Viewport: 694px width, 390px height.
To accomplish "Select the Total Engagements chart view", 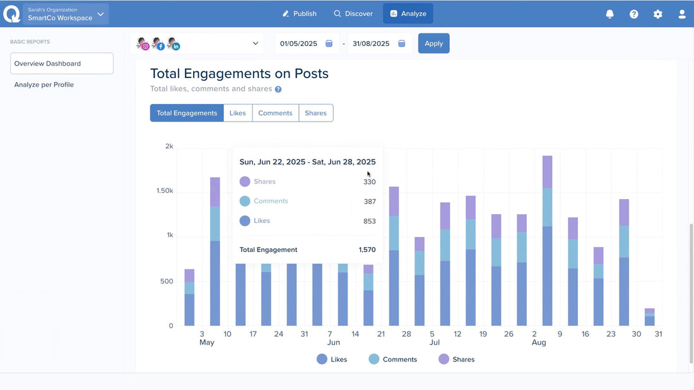I will pos(187,113).
